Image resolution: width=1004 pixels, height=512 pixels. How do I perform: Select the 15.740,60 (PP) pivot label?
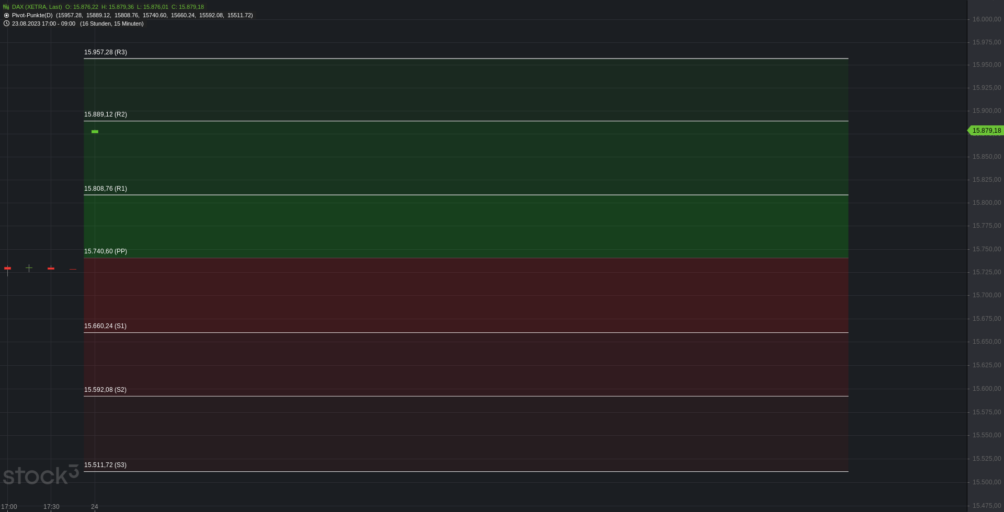[x=106, y=251]
